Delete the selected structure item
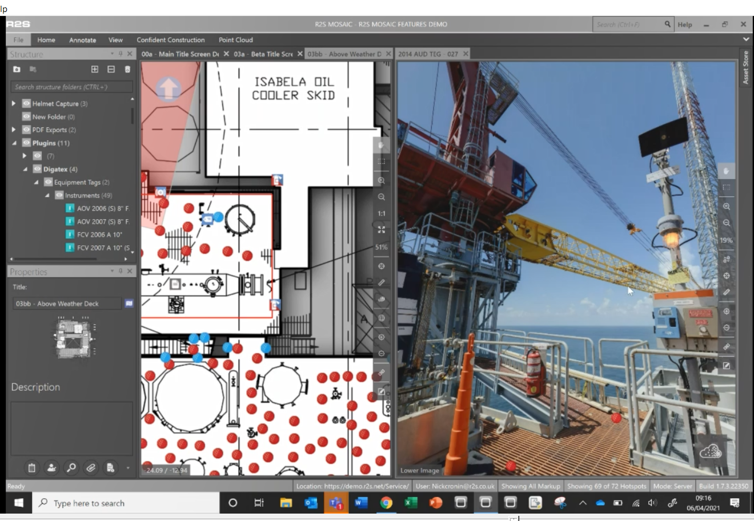The width and height of the screenshot is (754, 521). tap(127, 69)
